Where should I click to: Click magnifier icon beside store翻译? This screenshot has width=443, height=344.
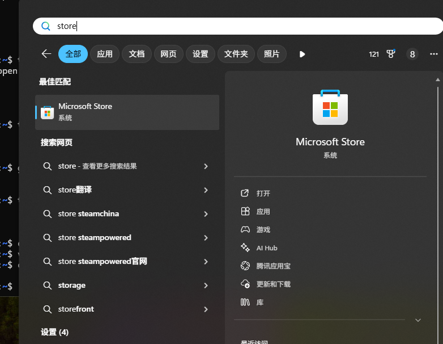click(x=47, y=190)
